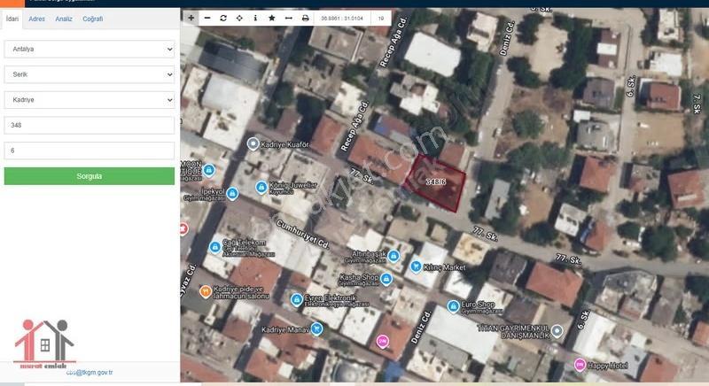Focus the parcel number field containing 6
The image size is (709, 386).
[90, 151]
